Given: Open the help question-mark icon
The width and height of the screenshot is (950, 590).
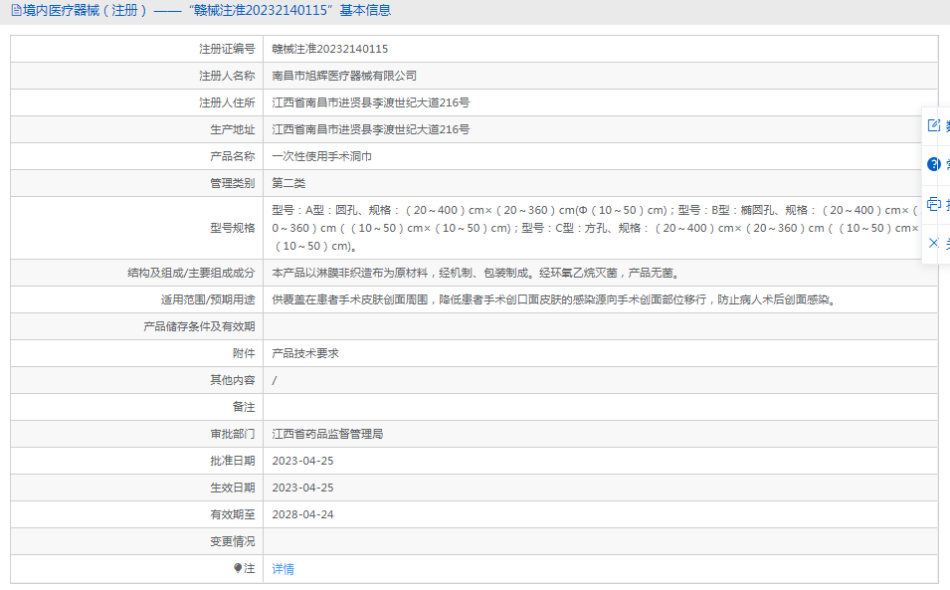Looking at the screenshot, I should pos(934,164).
